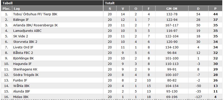Viewport: 224px width, 100px height.
Task: Open Hagunda IF team entry
Action: [22, 64]
